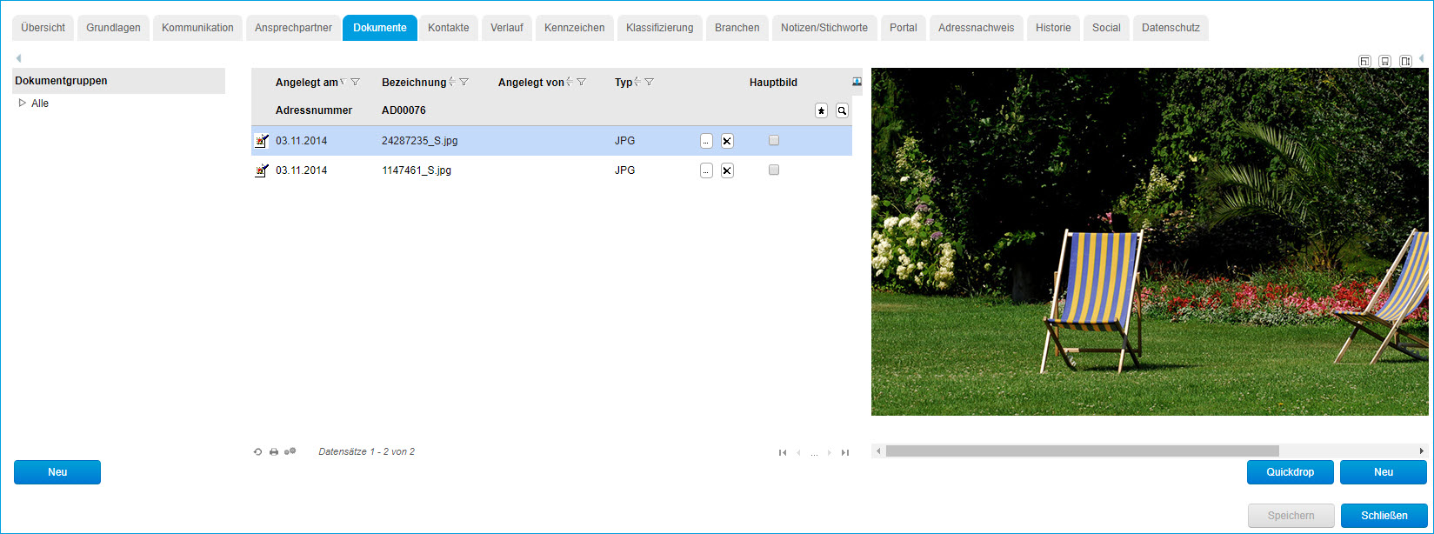The width and height of the screenshot is (1434, 534).
Task: Jump to last page of records
Action: (x=845, y=452)
